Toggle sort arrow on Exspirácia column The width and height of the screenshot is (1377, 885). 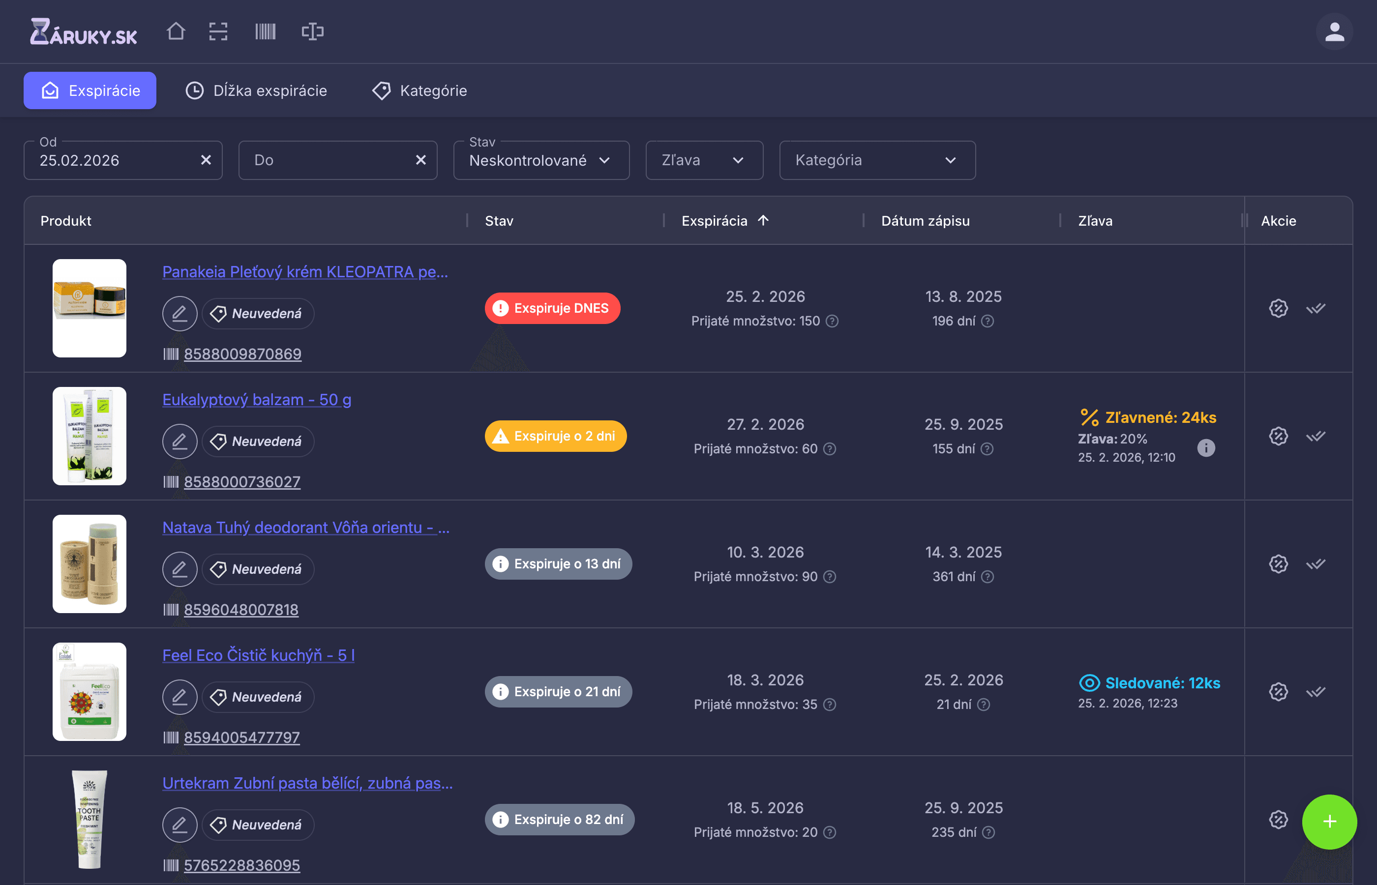point(763,221)
